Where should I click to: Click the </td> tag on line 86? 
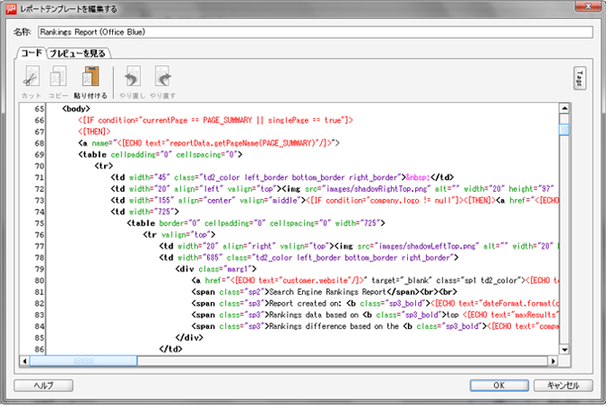170,349
